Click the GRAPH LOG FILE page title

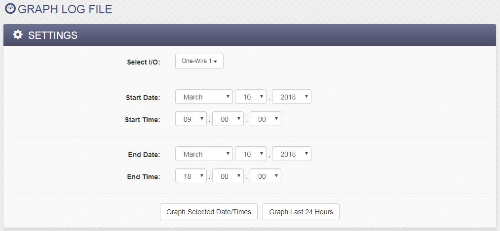pos(65,9)
